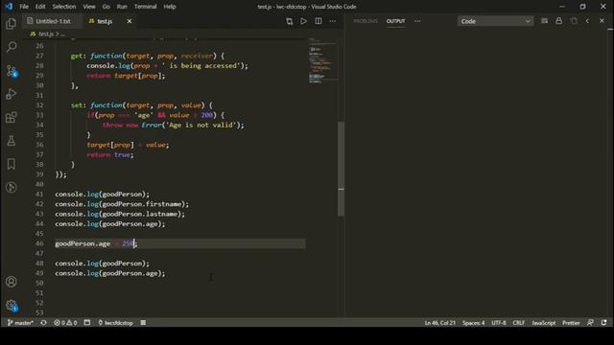Open the Terminal menu
Screen dimensions: 614x345
(145, 7)
